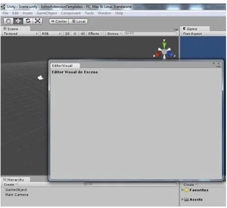Toggle Local handle rotation button
Screen dimensions: 227x208
(79, 22)
